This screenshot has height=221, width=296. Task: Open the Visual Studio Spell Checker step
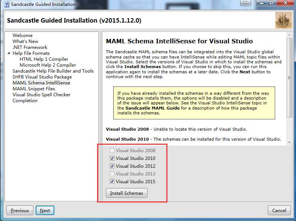click(x=41, y=95)
